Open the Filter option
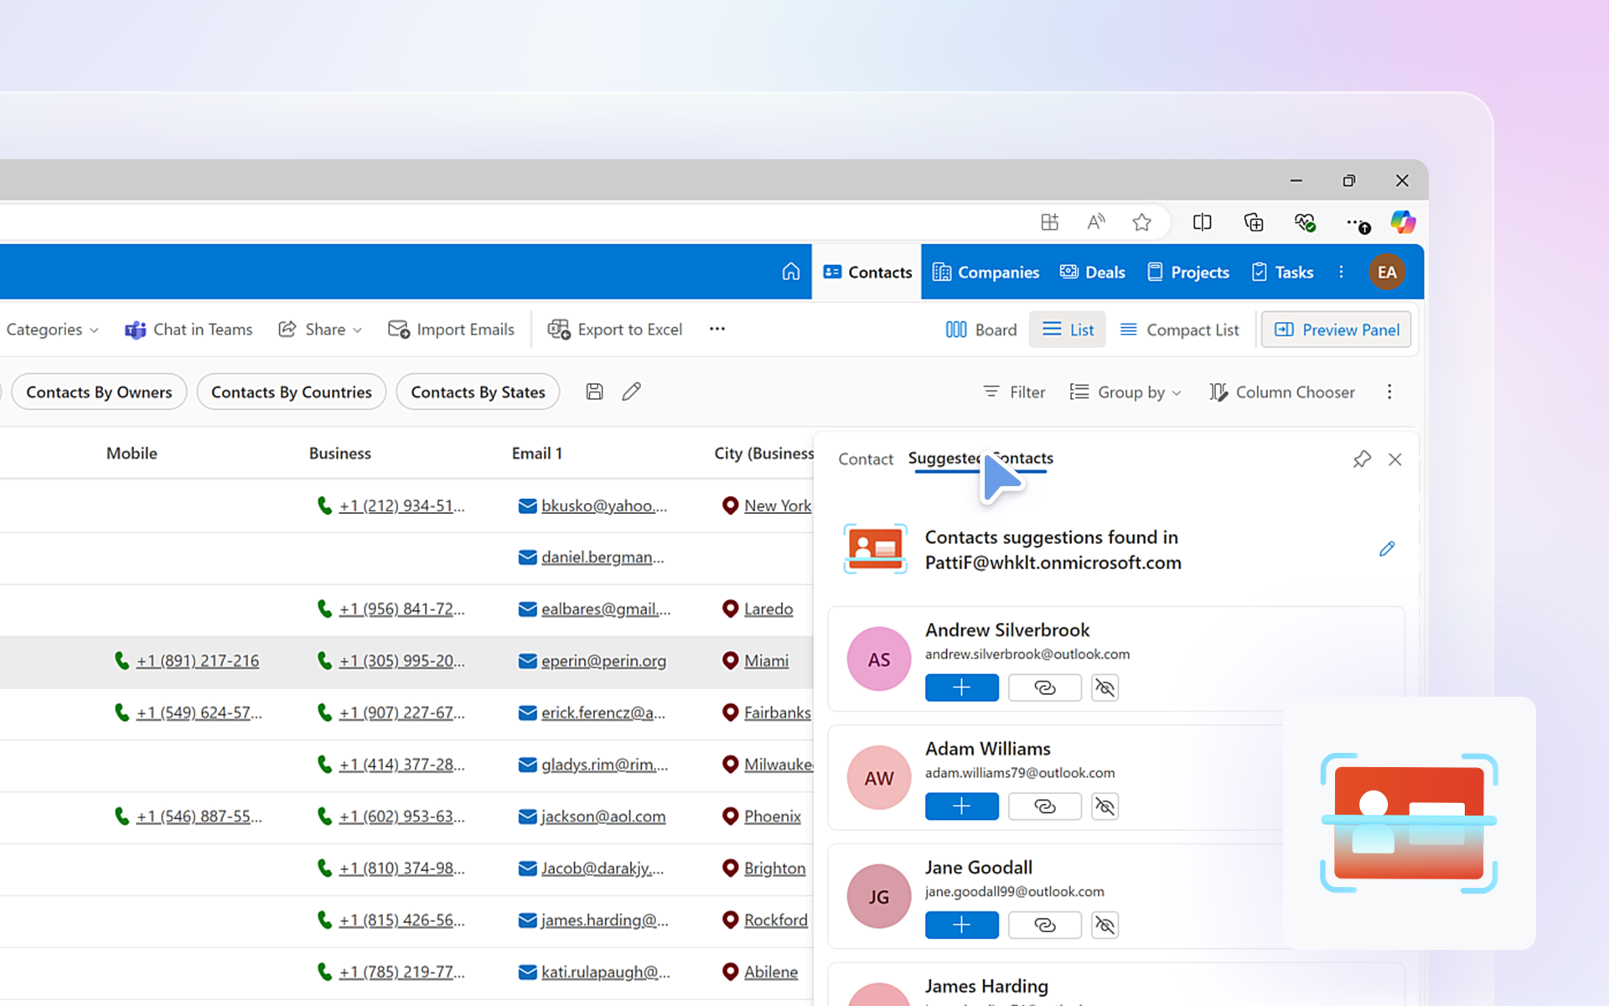 (1014, 392)
